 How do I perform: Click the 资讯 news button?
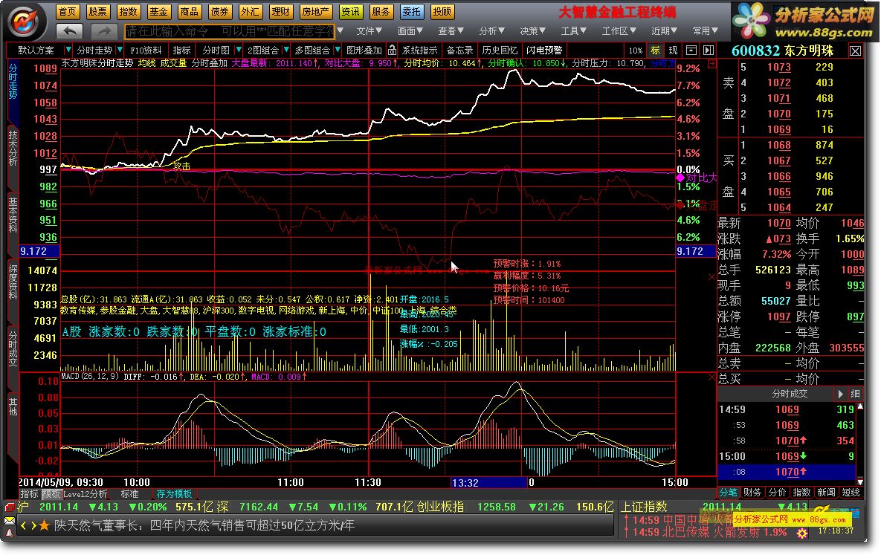point(351,11)
